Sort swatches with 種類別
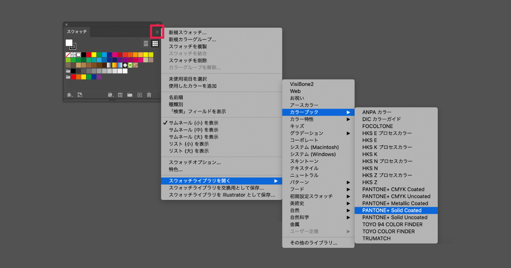 point(221,104)
